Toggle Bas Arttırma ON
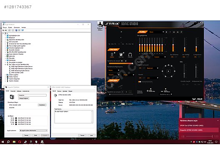This screenshot has height=165, width=220. tap(172, 57)
